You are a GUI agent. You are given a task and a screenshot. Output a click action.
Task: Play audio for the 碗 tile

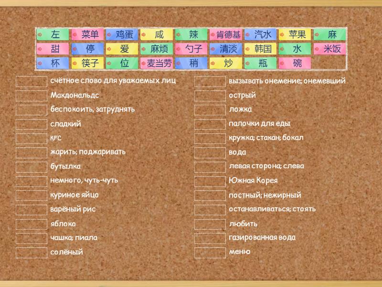point(282,64)
